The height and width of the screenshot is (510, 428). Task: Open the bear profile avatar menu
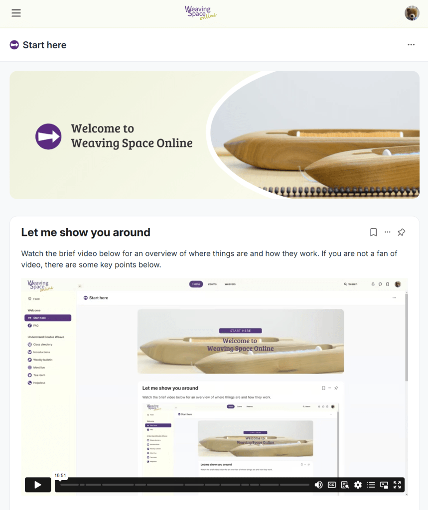click(x=412, y=13)
